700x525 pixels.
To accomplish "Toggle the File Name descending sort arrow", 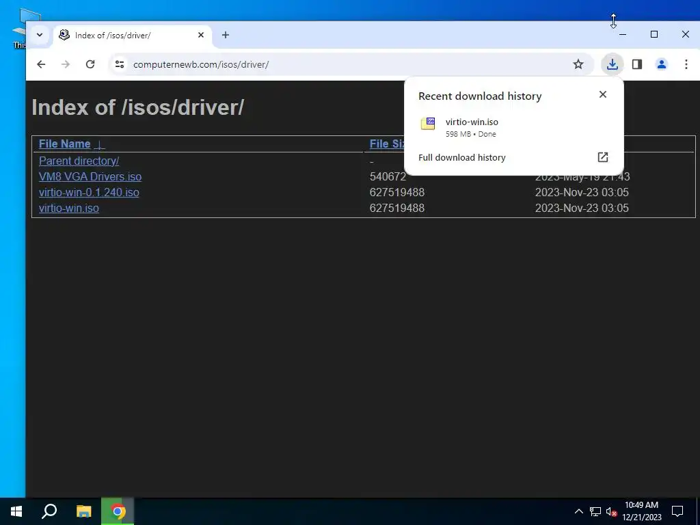I will pyautogui.click(x=100, y=144).
